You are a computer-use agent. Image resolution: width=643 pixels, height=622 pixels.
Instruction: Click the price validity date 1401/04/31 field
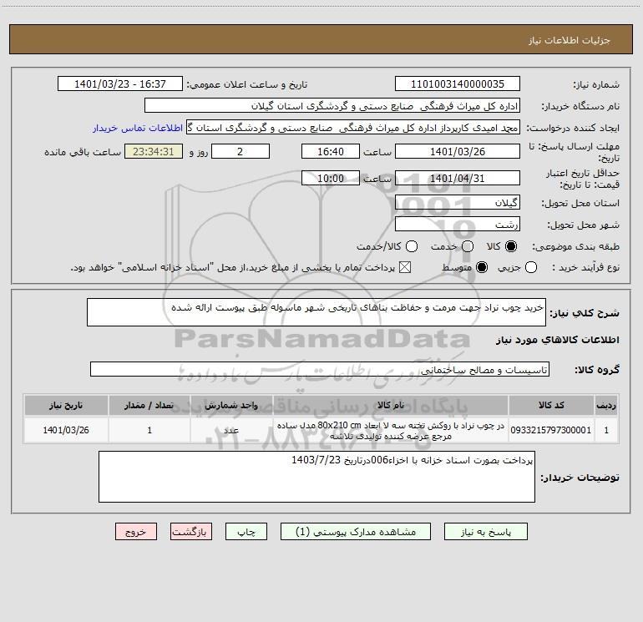[458, 178]
